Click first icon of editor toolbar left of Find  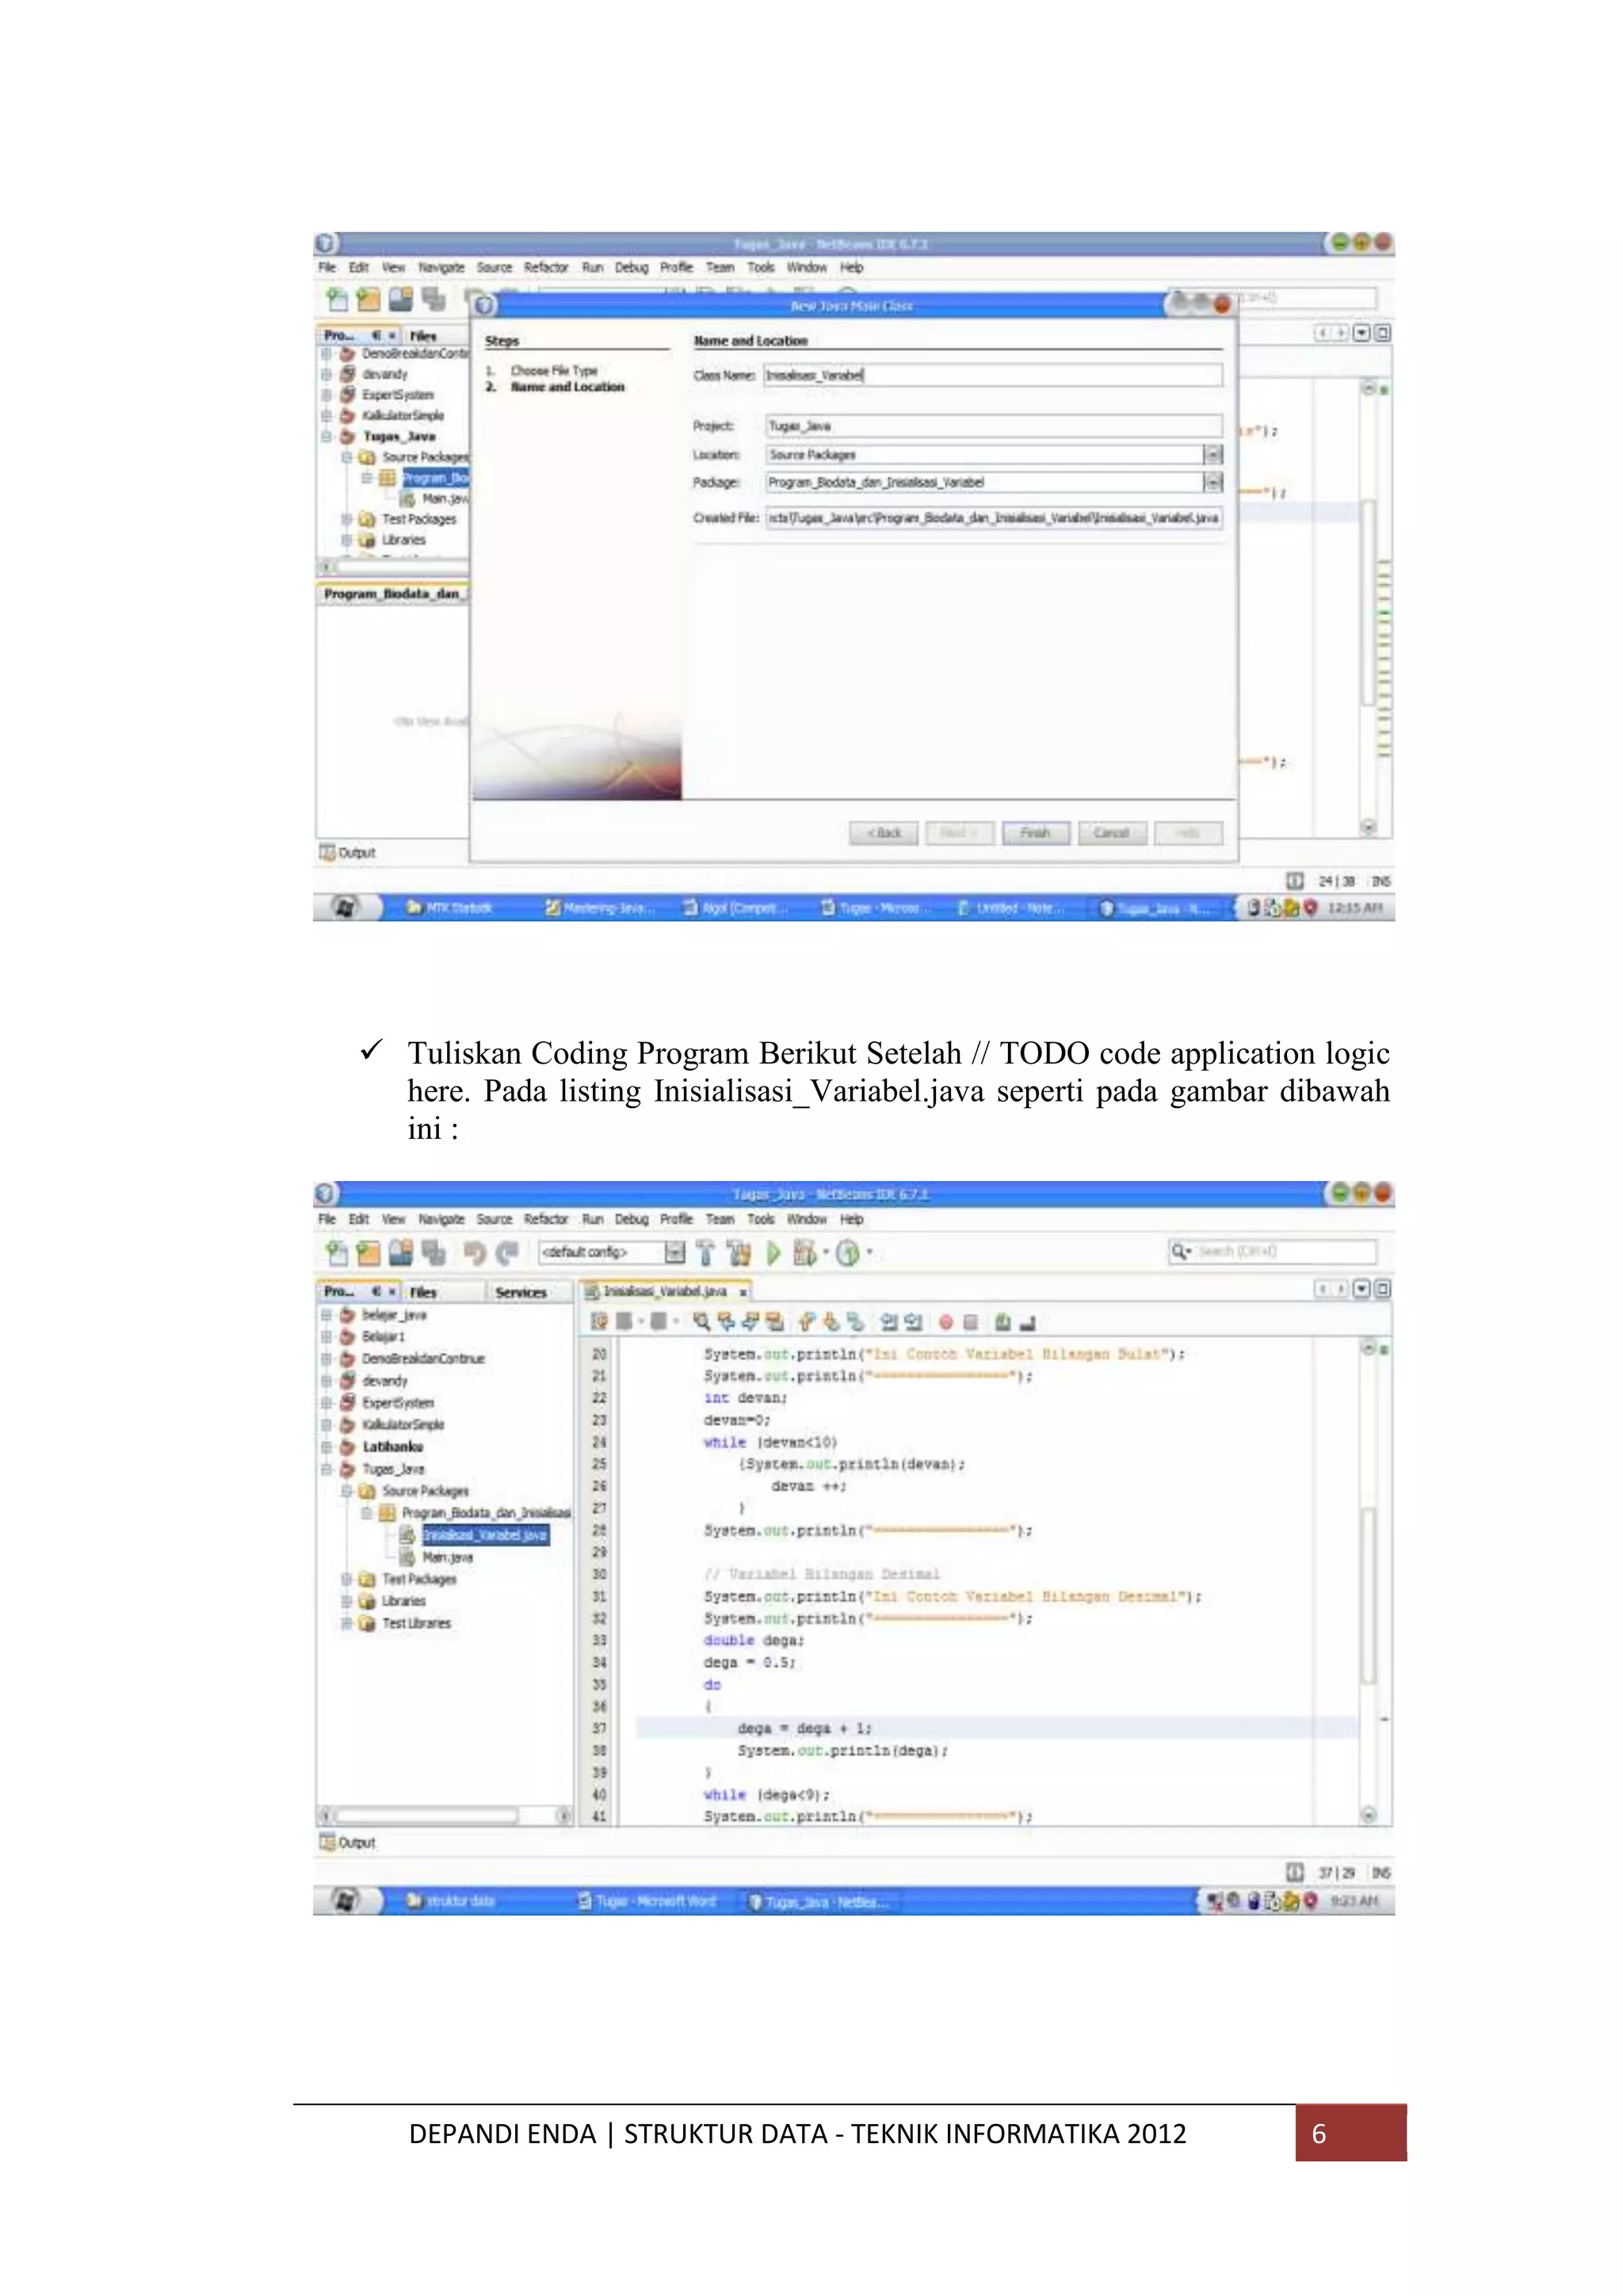[x=599, y=1322]
